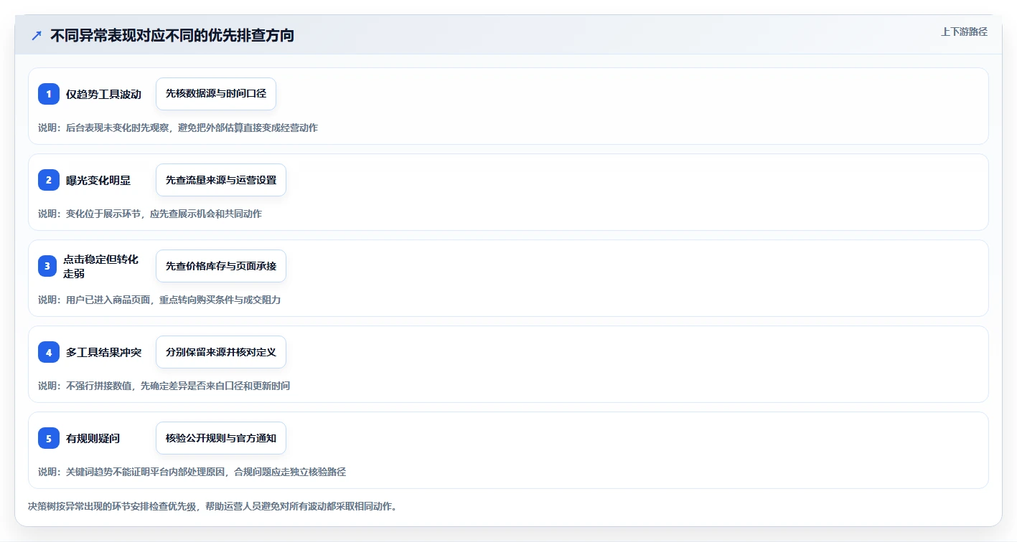Click the 先核数据源与时间口径 chip

216,94
